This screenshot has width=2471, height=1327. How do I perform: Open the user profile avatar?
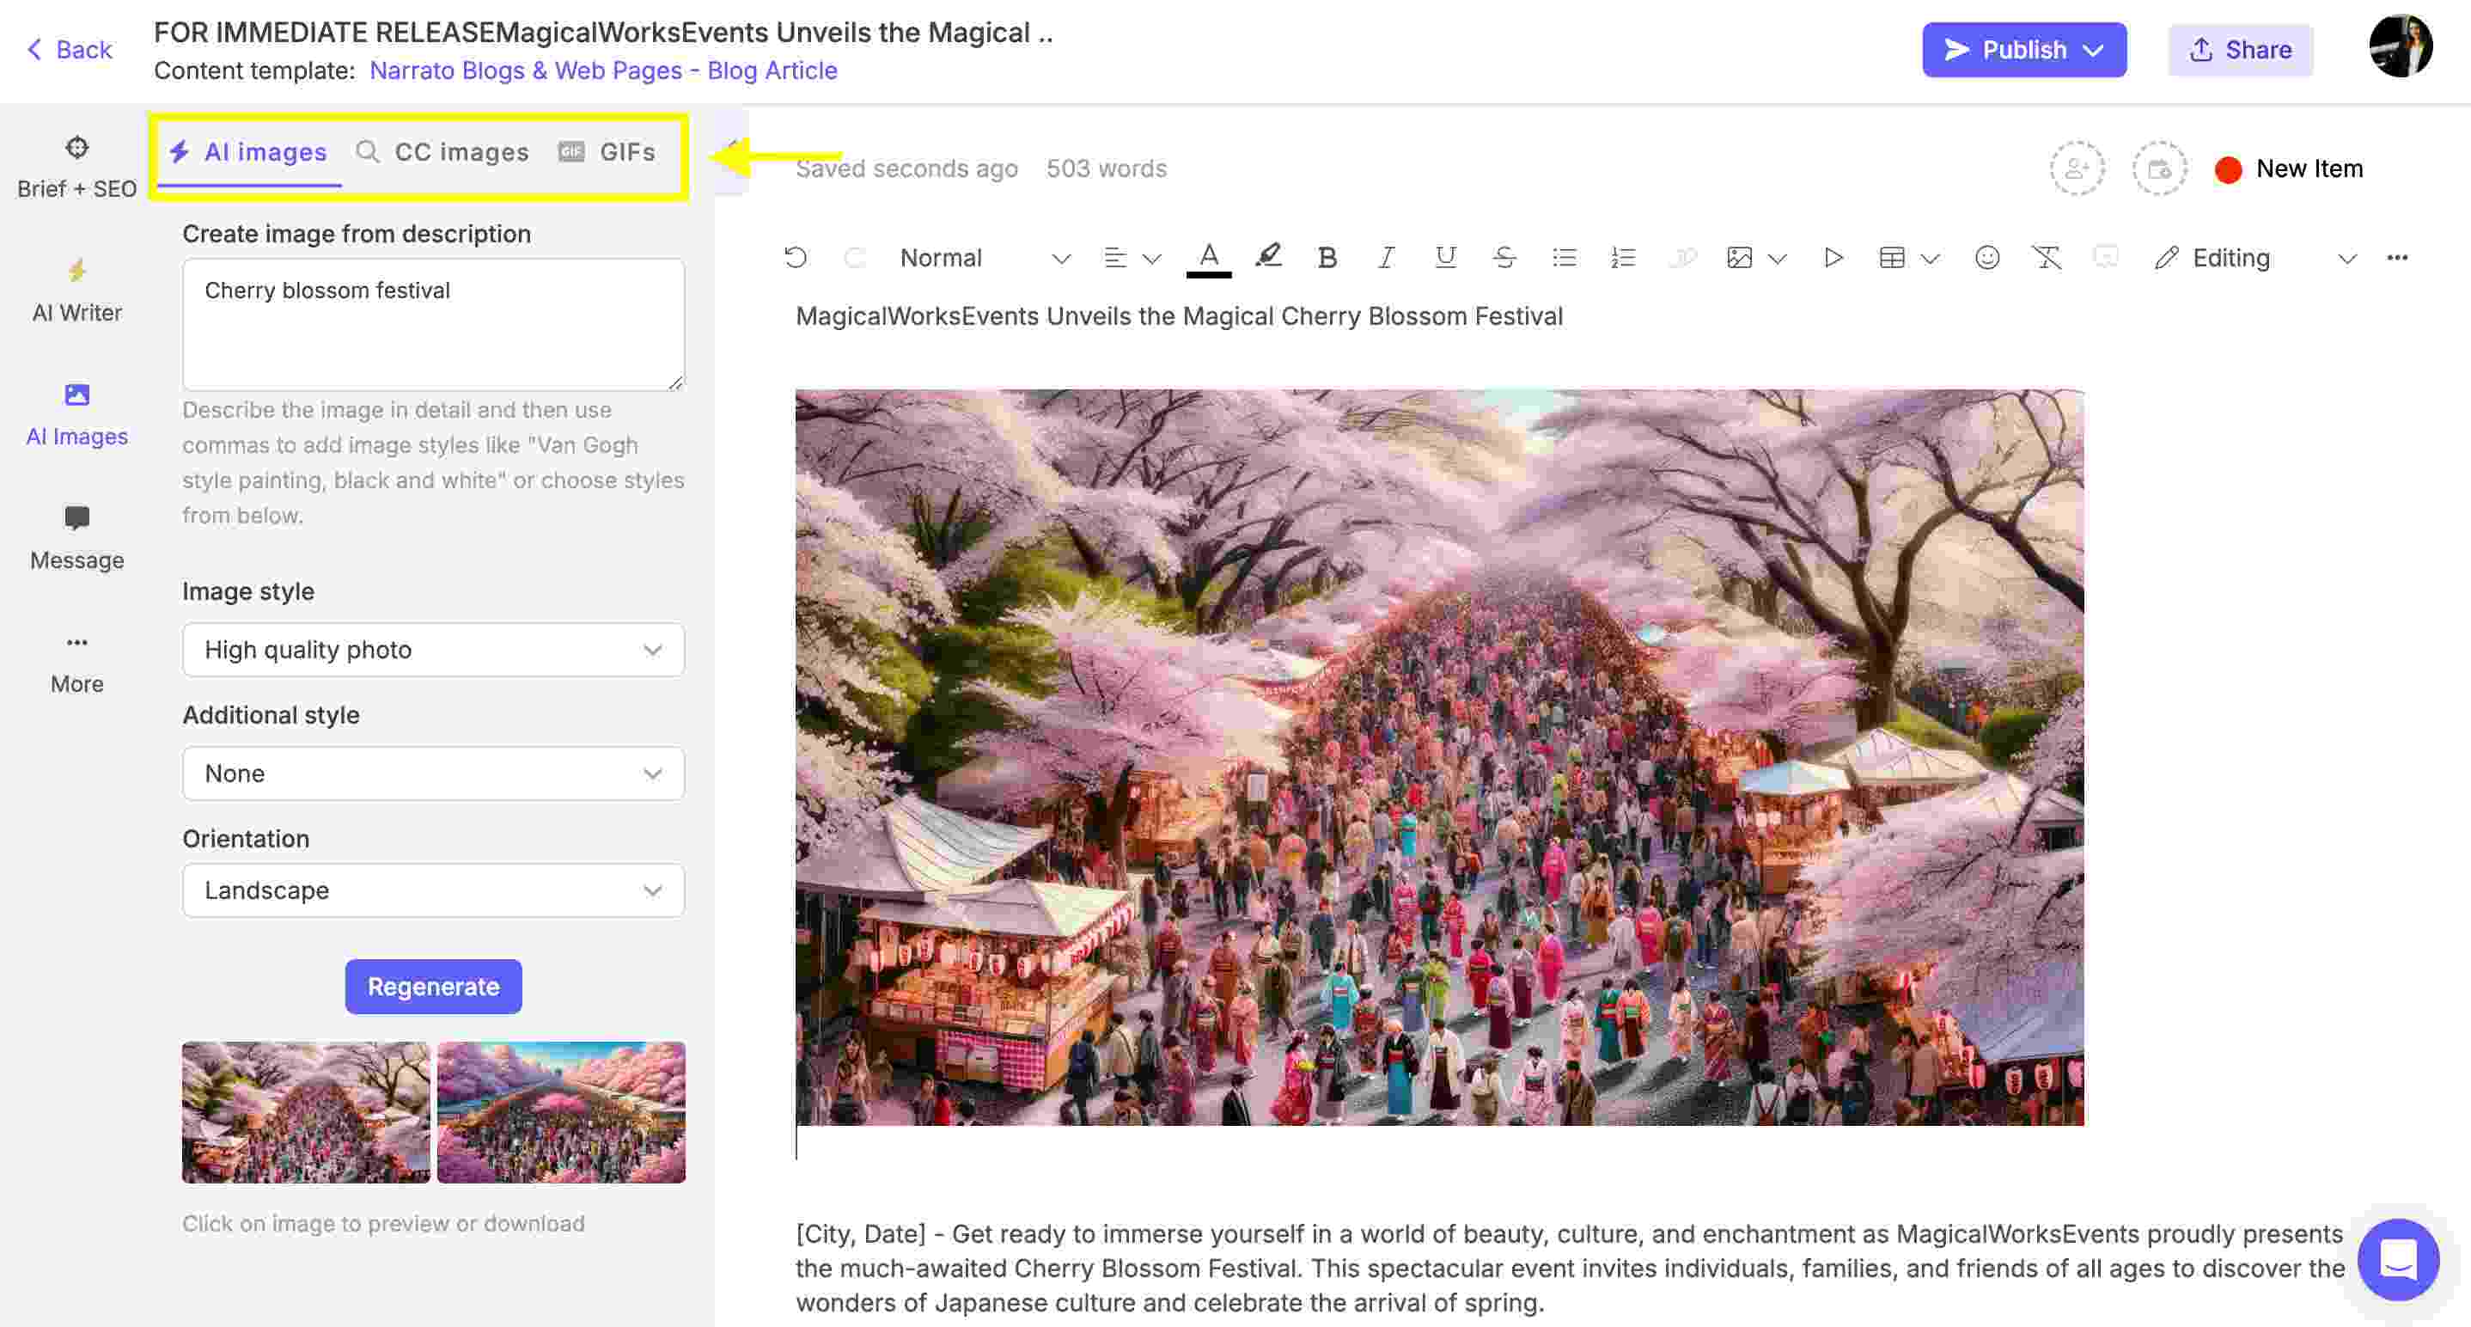click(2401, 46)
